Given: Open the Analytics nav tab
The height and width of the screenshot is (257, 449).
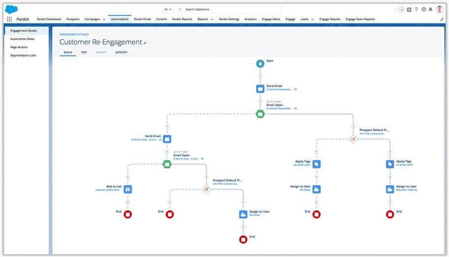Looking at the screenshot, I should (251, 19).
